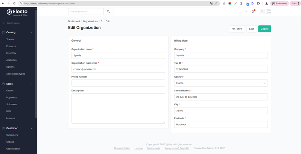
Task: Click the Show button with eye icon
Action: pyautogui.click(x=237, y=29)
